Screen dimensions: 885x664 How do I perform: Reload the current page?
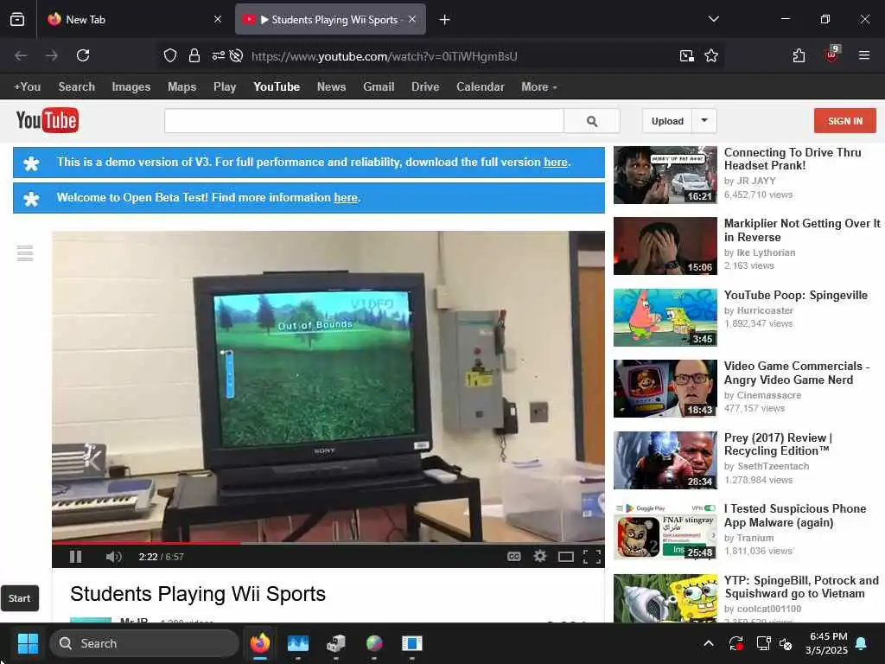83,55
